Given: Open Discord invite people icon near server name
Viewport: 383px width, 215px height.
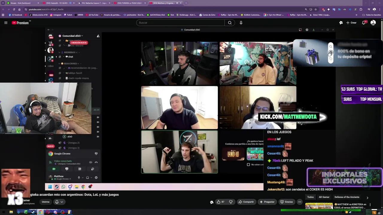Looking at the screenshot, I should 98,36.
